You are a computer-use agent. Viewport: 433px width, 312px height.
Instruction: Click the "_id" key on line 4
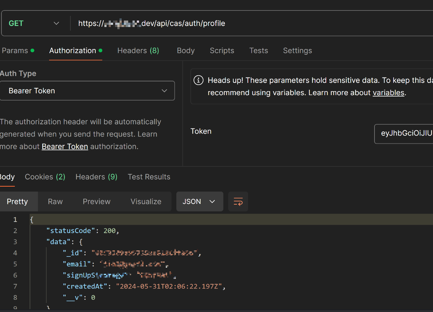point(73,253)
